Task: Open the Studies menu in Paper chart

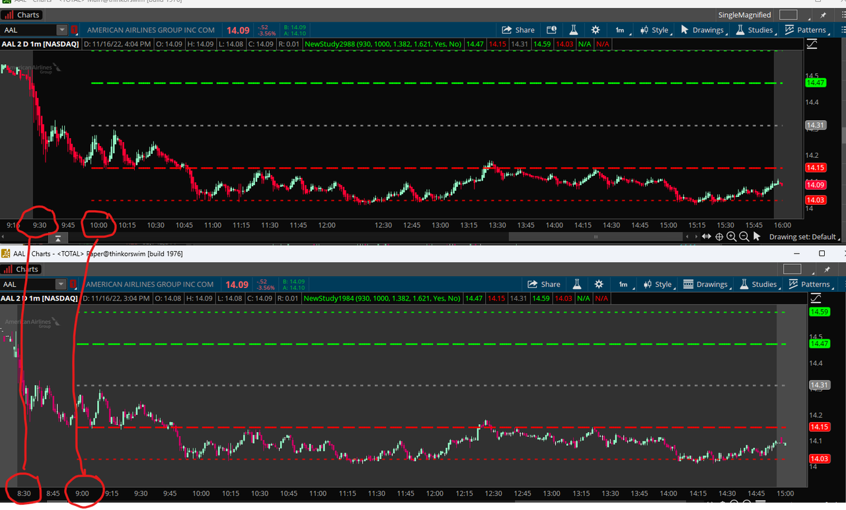Action: point(759,284)
